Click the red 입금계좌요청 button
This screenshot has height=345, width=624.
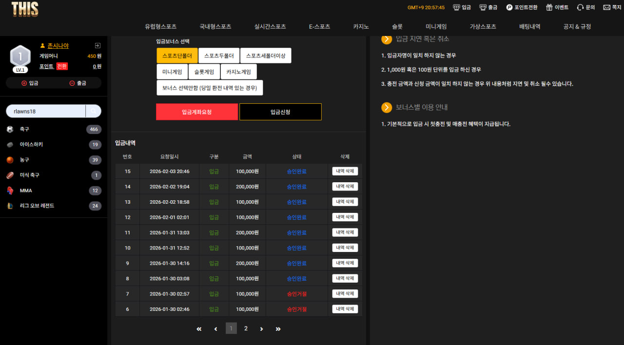point(197,112)
